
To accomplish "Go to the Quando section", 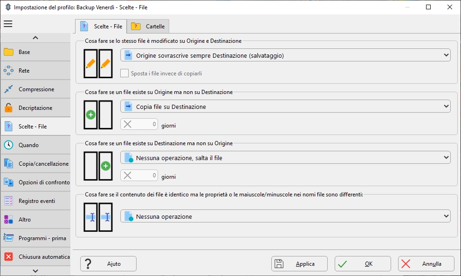I will coord(35,145).
